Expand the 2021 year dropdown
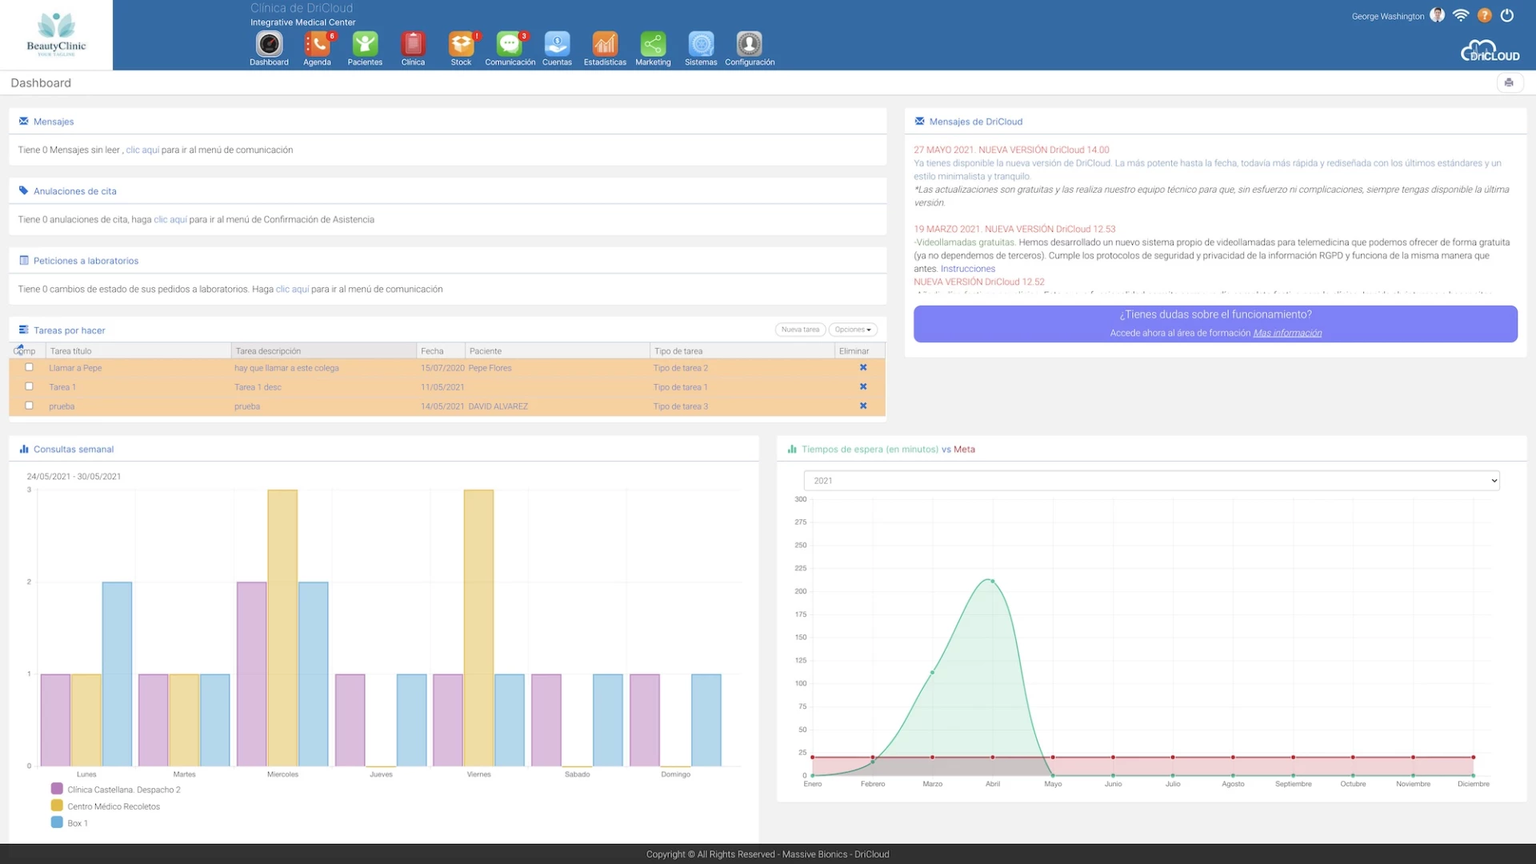Viewport: 1536px width, 864px height. pyautogui.click(x=1151, y=481)
